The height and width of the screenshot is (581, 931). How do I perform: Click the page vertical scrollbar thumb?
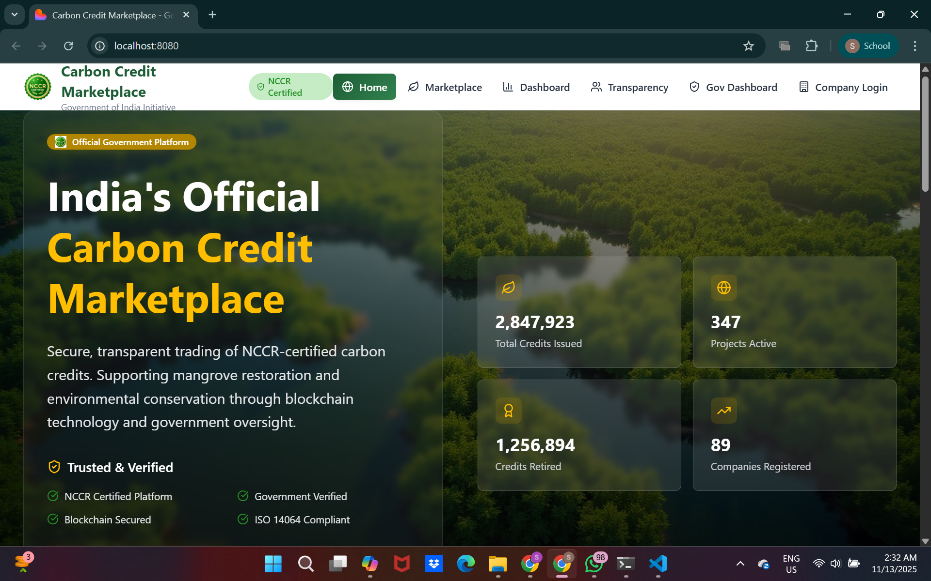(925, 133)
